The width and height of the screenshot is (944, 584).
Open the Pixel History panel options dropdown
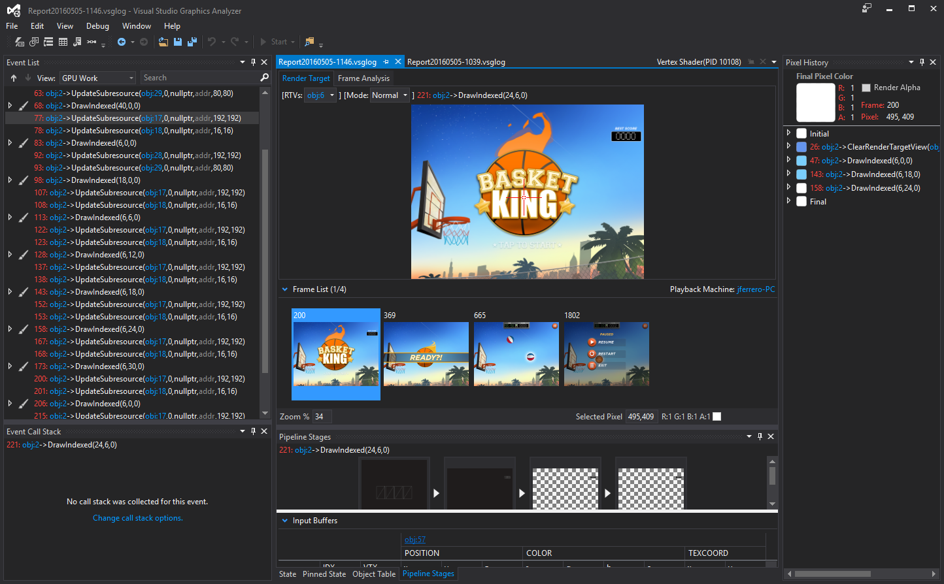tap(911, 62)
